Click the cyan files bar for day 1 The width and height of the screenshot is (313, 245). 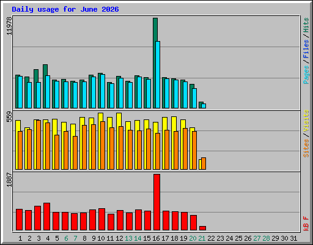click(20, 92)
